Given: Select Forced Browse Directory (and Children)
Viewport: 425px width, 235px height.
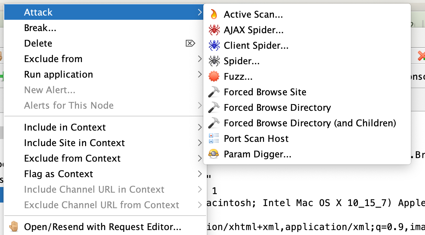Looking at the screenshot, I should point(310,123).
